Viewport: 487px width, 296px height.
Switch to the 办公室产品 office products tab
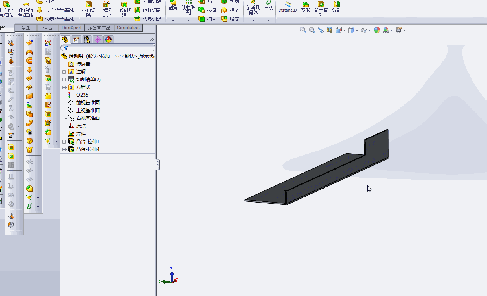(x=99, y=28)
